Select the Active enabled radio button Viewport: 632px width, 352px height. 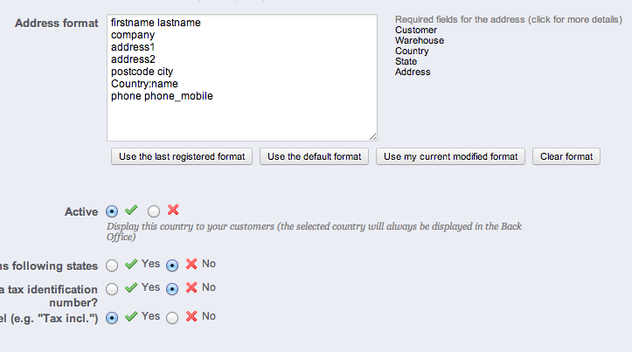[111, 211]
